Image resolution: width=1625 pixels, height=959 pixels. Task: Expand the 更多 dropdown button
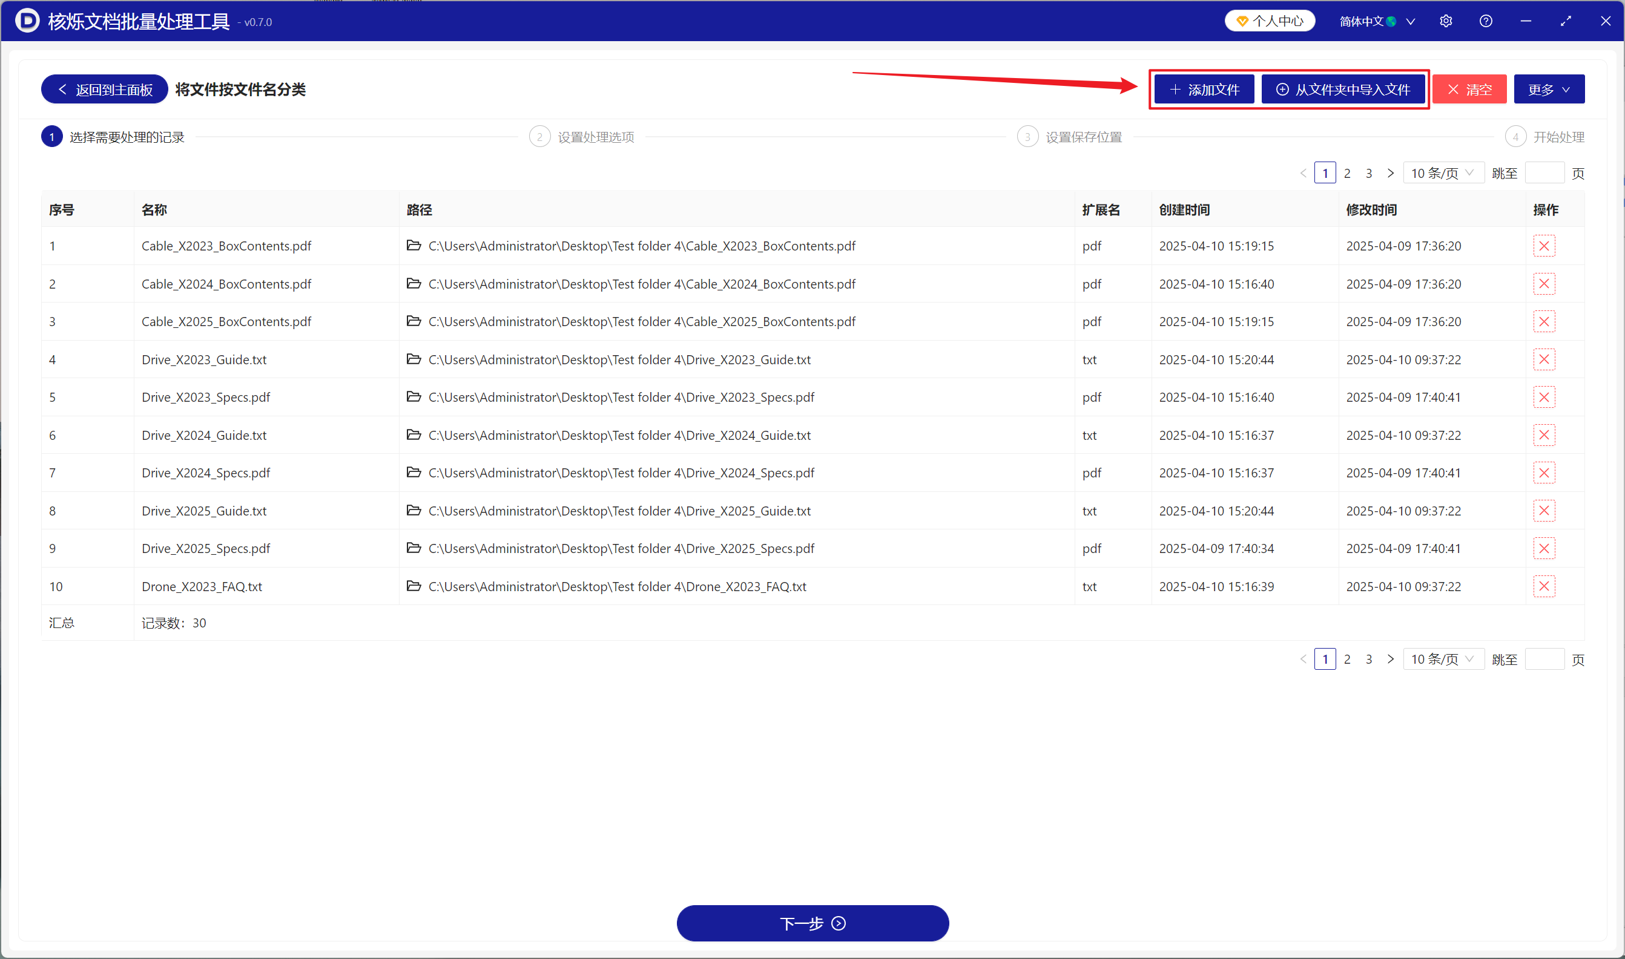pyautogui.click(x=1549, y=89)
